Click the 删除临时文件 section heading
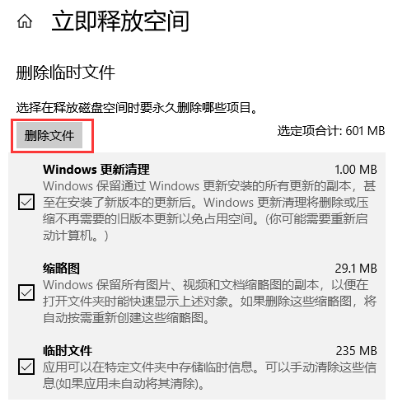The width and height of the screenshot is (407, 407). tap(65, 73)
